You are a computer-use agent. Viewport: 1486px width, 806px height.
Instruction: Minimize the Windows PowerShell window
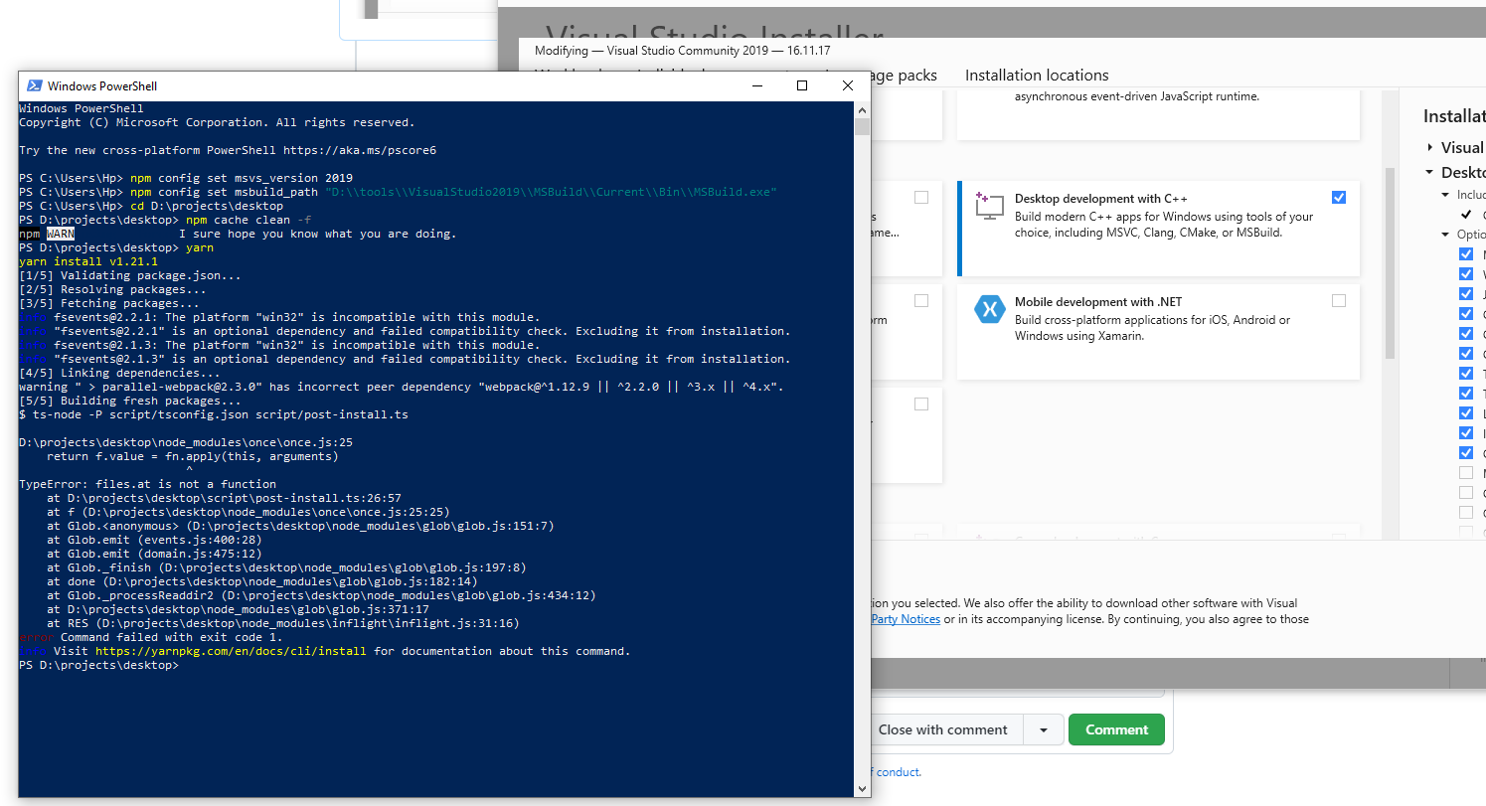click(757, 85)
